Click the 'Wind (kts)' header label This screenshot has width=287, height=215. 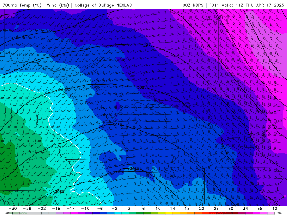point(58,5)
